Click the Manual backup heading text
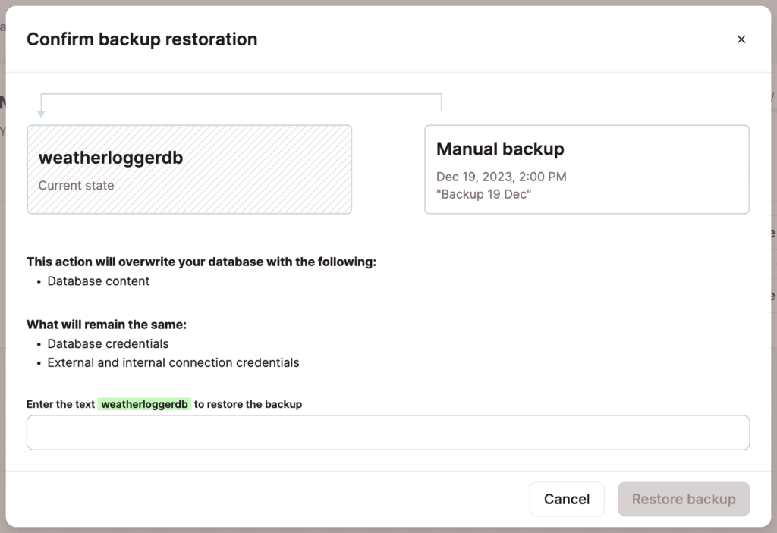Screen dimensions: 777x533 pyautogui.click(x=500, y=149)
